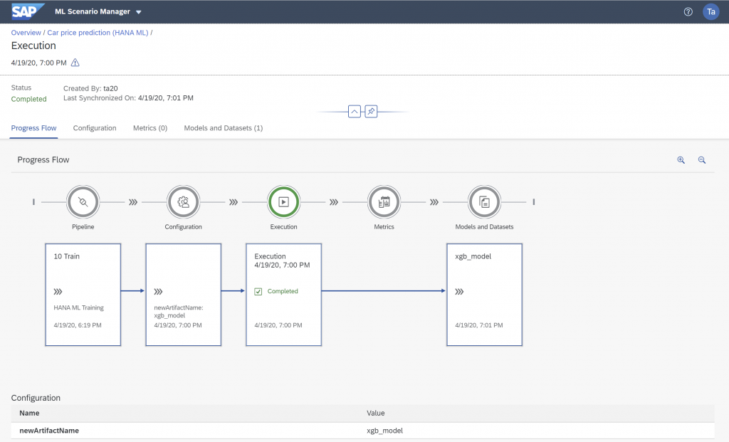Open the Ta user avatar menu
This screenshot has width=729, height=442.
pos(711,11)
